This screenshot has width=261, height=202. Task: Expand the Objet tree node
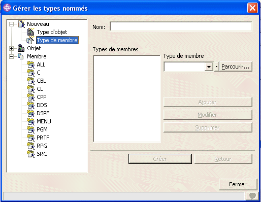11,48
